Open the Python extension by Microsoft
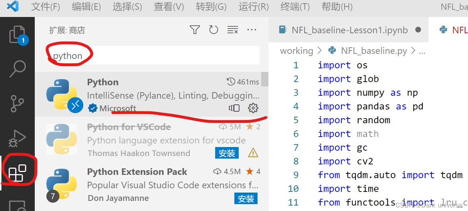Image resolution: width=468 pixels, height=211 pixels. (x=151, y=94)
